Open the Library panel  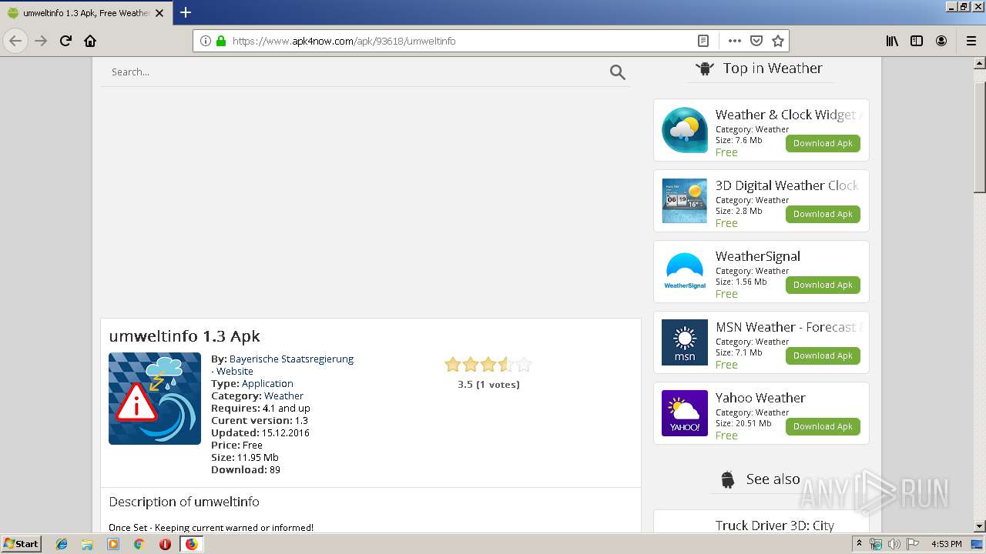click(x=892, y=41)
